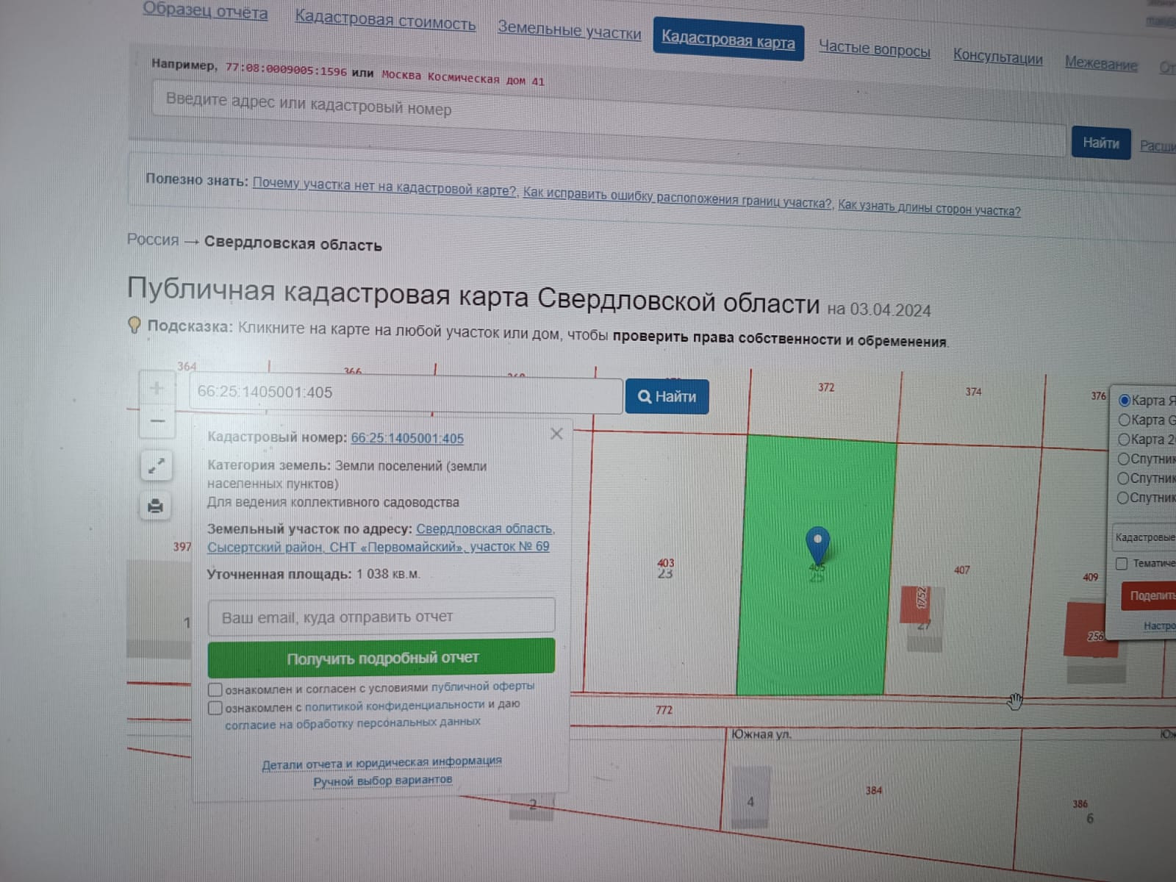Select parcel 407 on the map
This screenshot has height=882, width=1176.
[961, 570]
